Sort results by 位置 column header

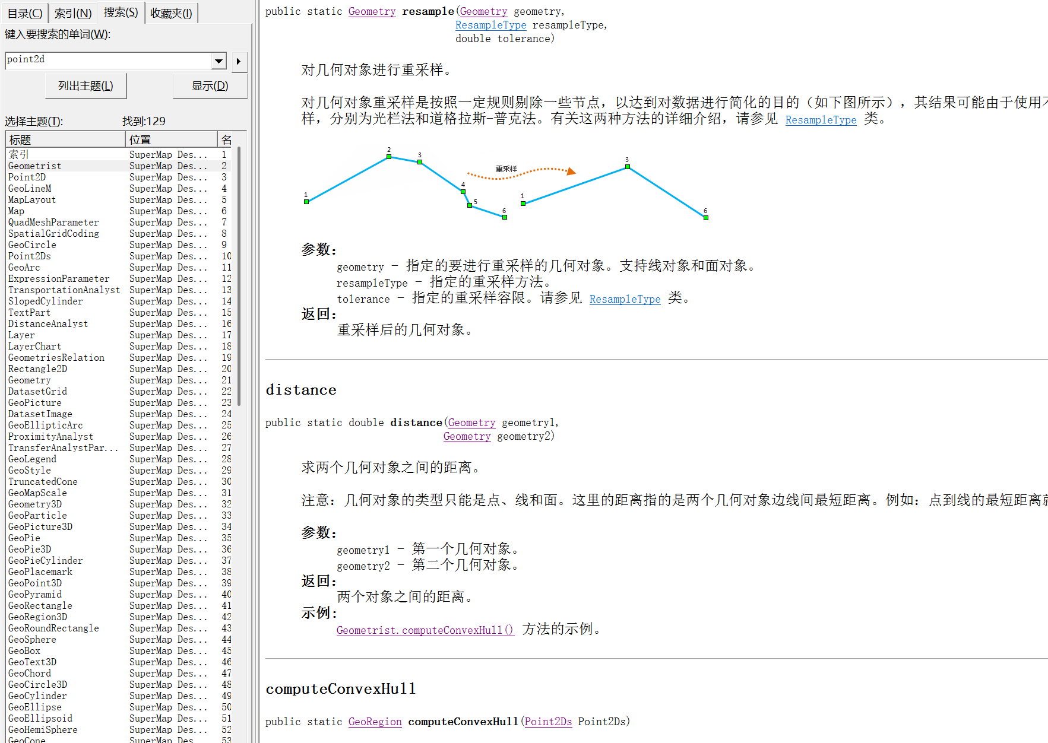tap(171, 139)
